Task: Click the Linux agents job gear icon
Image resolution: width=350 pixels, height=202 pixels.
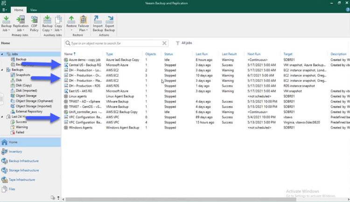Action: 66,96
